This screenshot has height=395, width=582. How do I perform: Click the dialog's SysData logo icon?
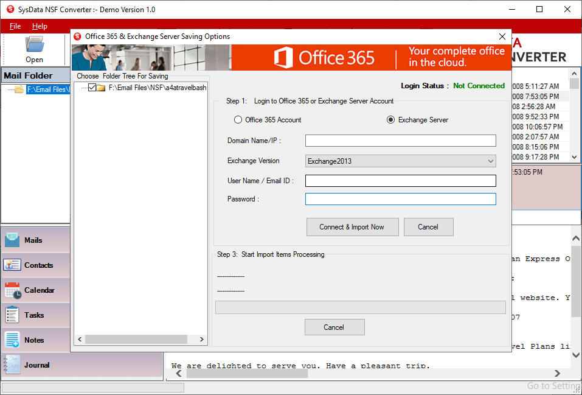(x=77, y=37)
